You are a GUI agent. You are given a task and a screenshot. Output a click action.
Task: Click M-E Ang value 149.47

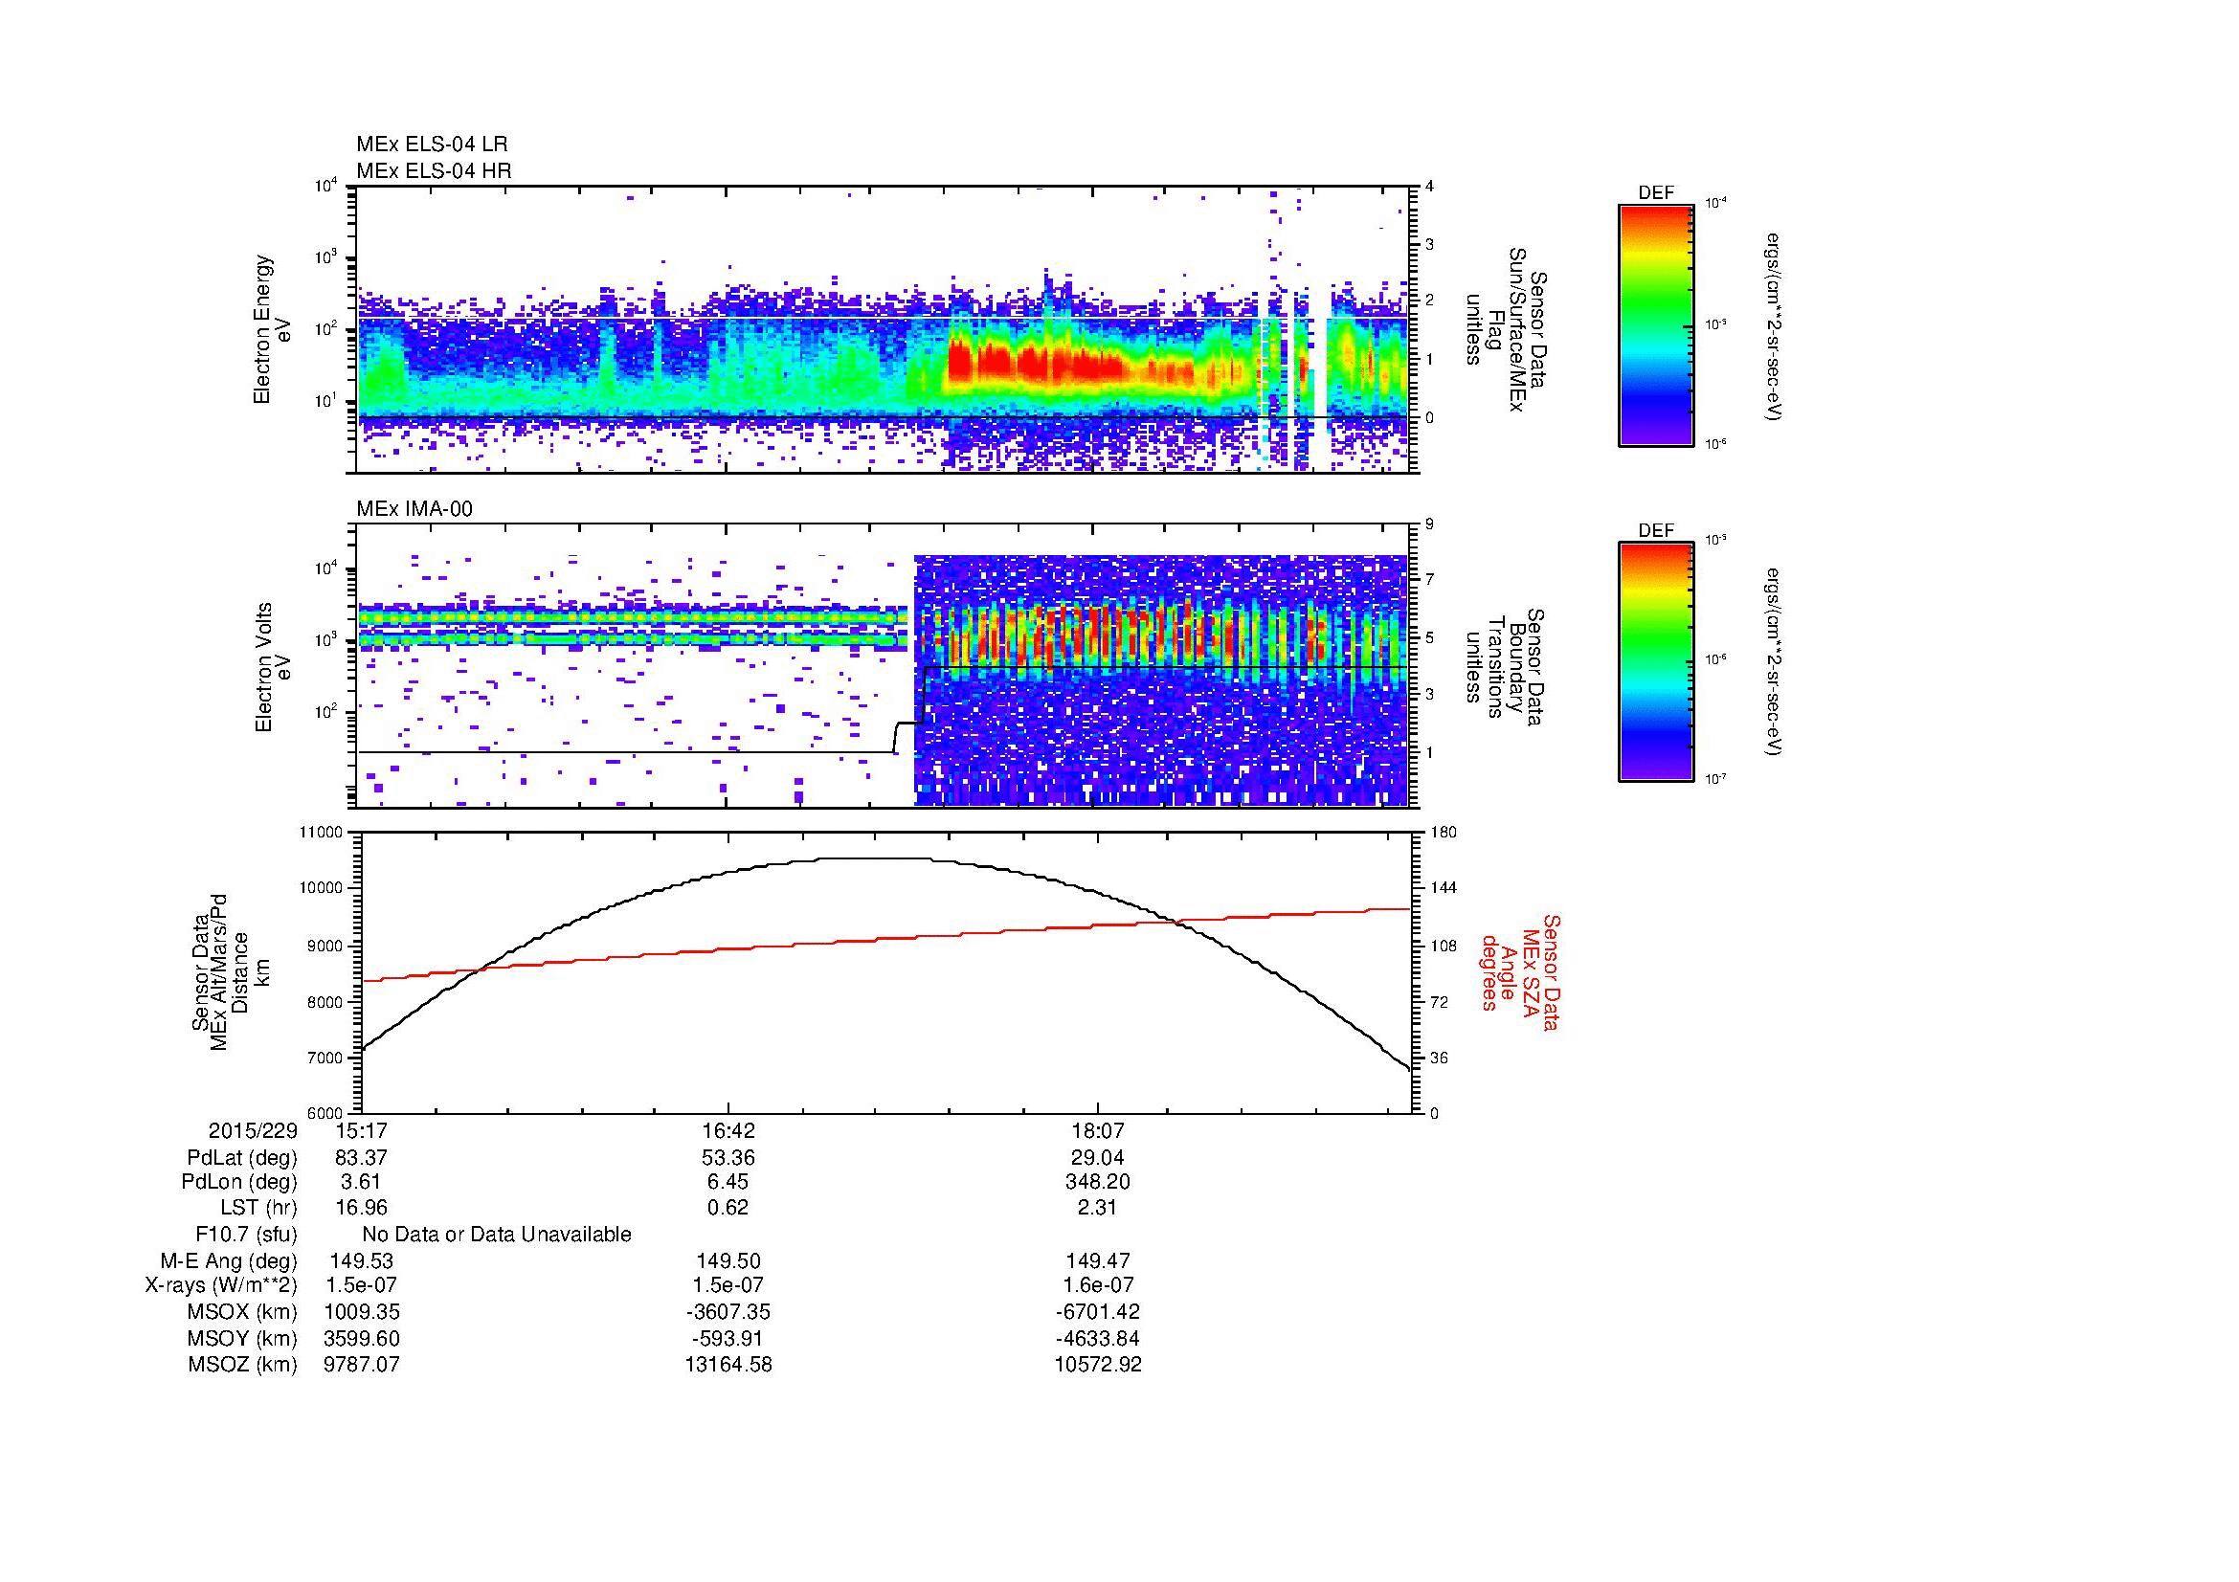coord(1098,1260)
